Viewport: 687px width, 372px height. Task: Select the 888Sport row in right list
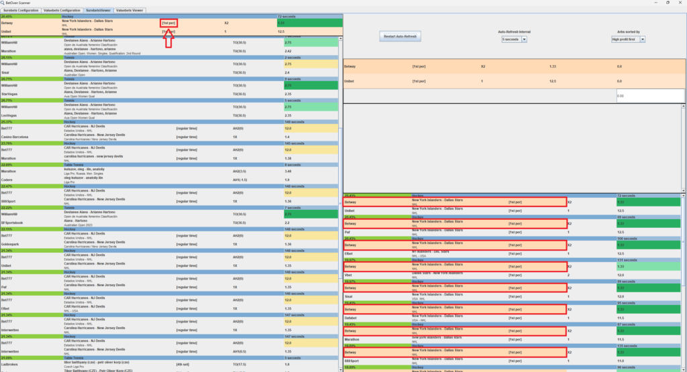point(512,361)
